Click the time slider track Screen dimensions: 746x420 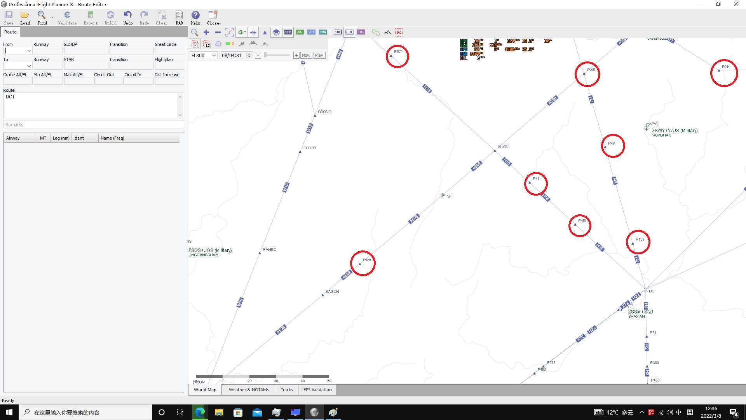277,55
